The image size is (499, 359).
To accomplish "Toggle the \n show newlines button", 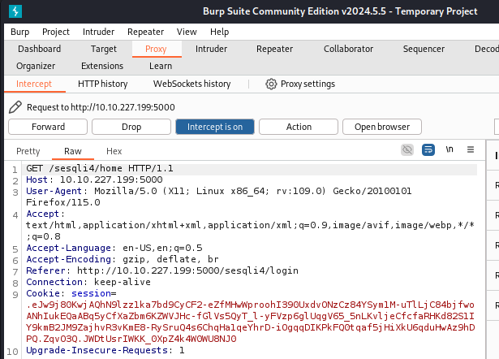I will (450, 149).
